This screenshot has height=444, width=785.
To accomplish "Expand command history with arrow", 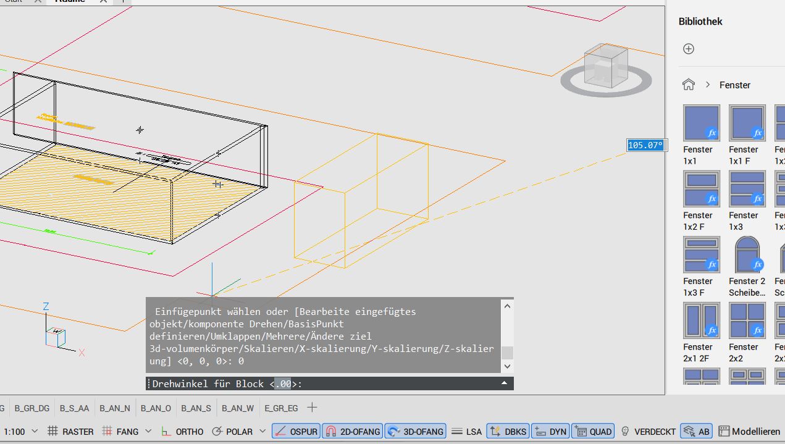I will [x=504, y=383].
